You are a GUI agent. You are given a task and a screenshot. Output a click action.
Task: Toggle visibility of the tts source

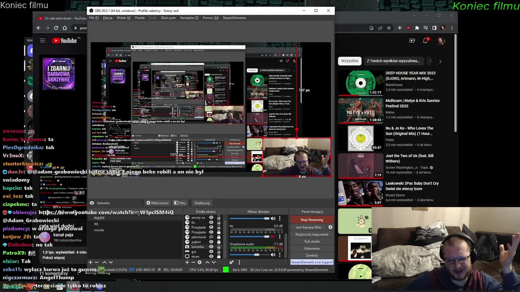[211, 223]
